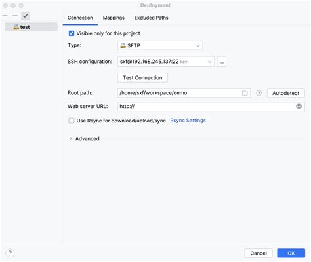Open dialog help question mark button
Viewport: 311px width, 262px height.
tap(10, 253)
